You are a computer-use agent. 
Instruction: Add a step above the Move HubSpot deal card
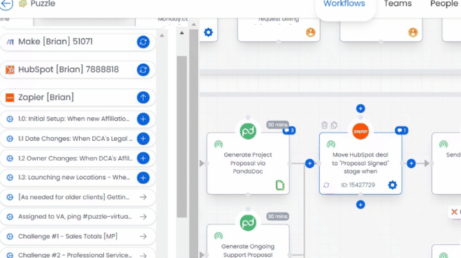(361, 108)
